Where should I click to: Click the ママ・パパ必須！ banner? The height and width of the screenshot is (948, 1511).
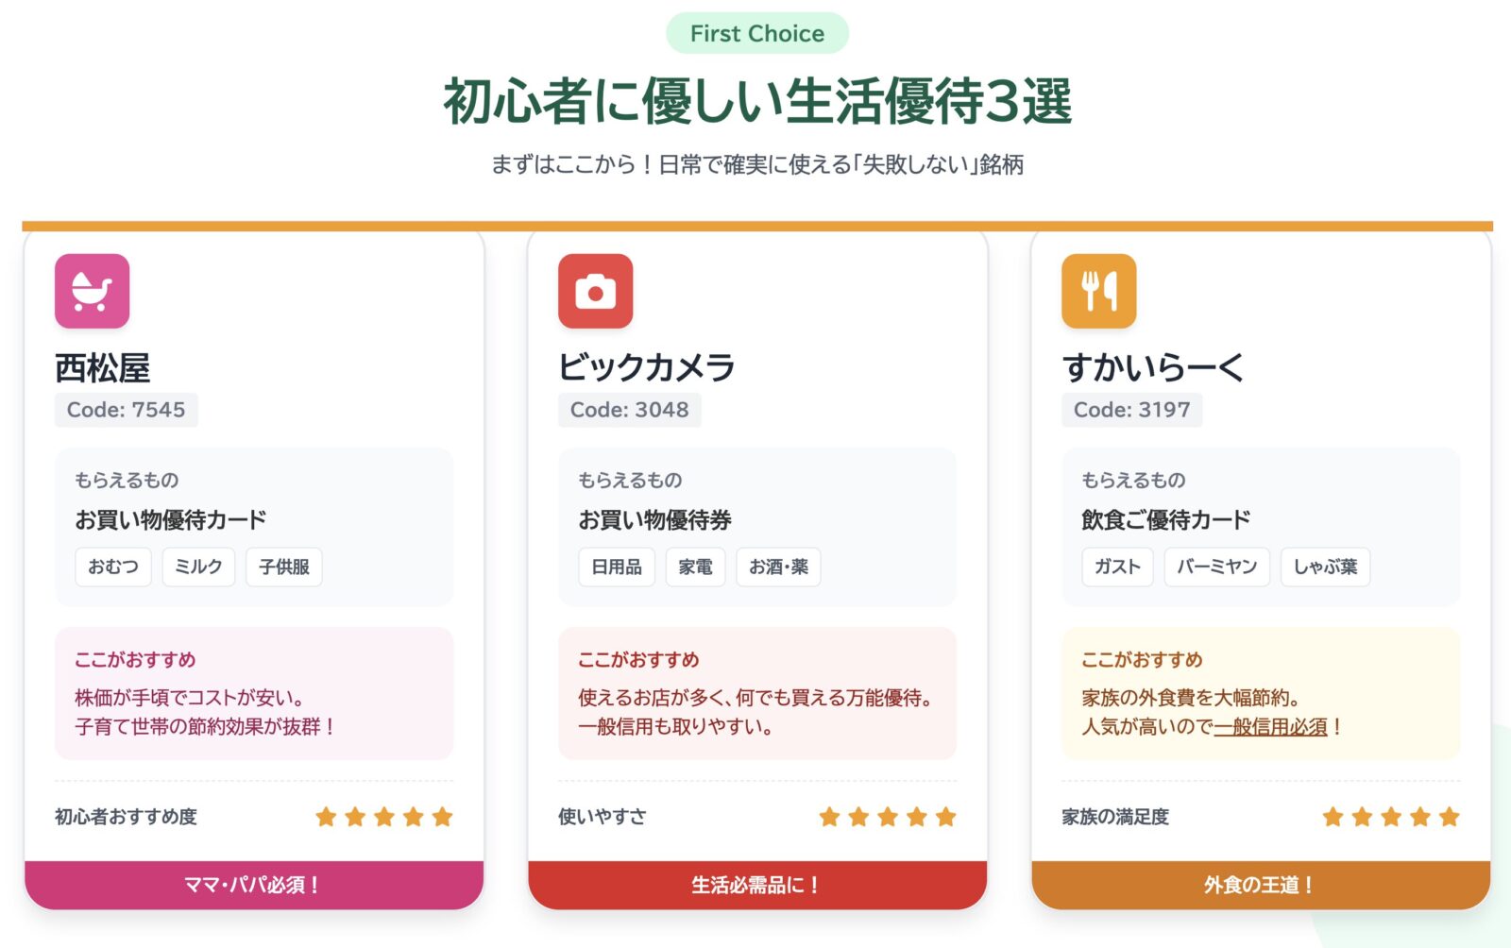[253, 885]
